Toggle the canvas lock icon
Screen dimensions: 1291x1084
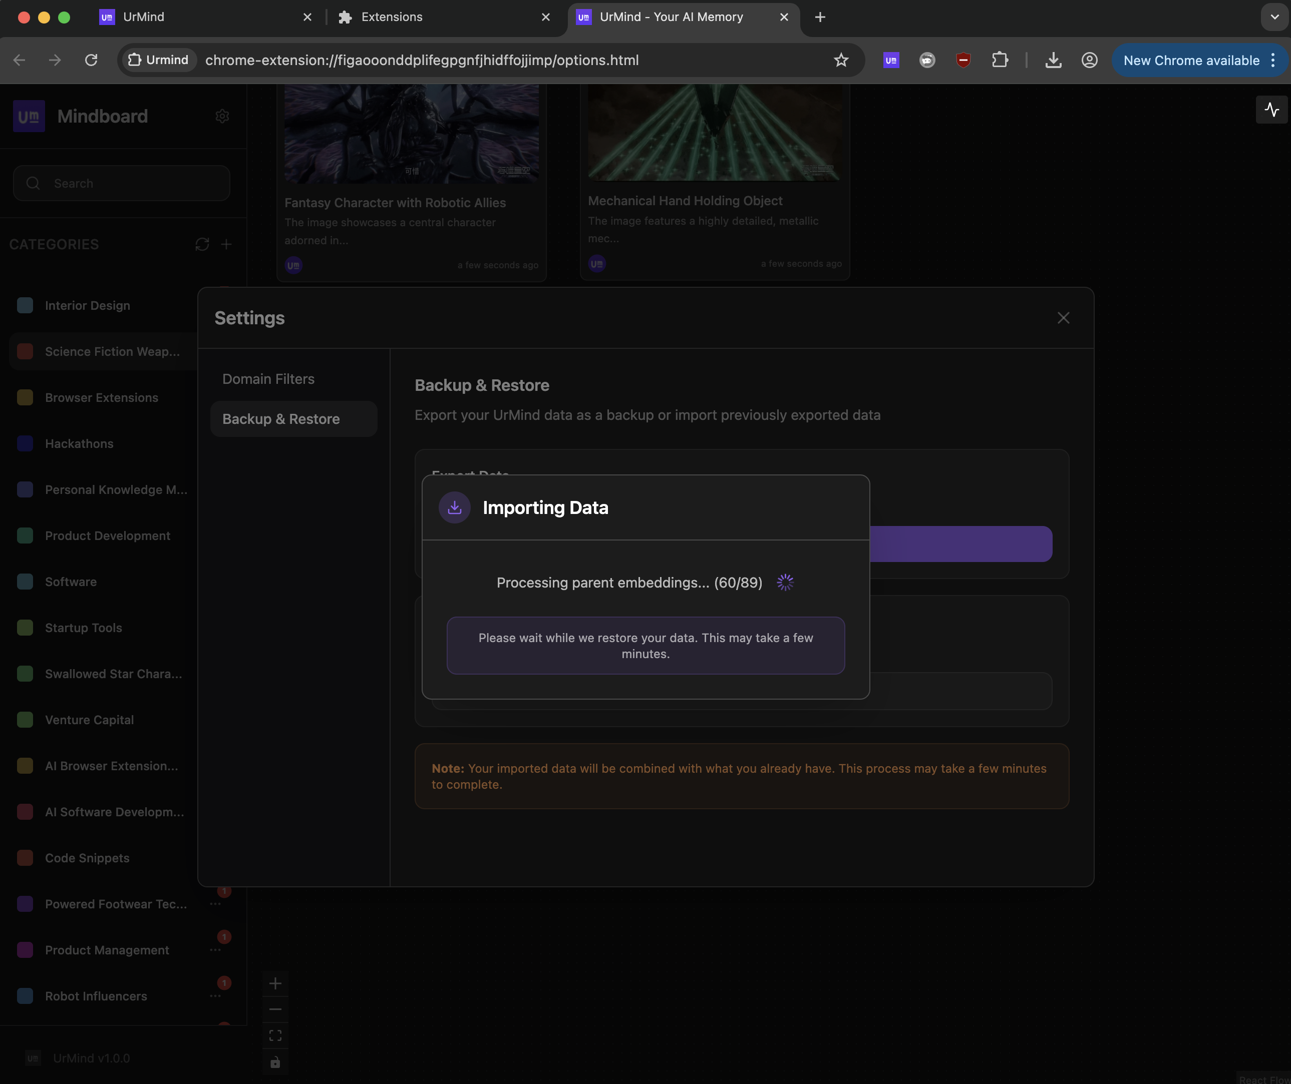point(275,1062)
